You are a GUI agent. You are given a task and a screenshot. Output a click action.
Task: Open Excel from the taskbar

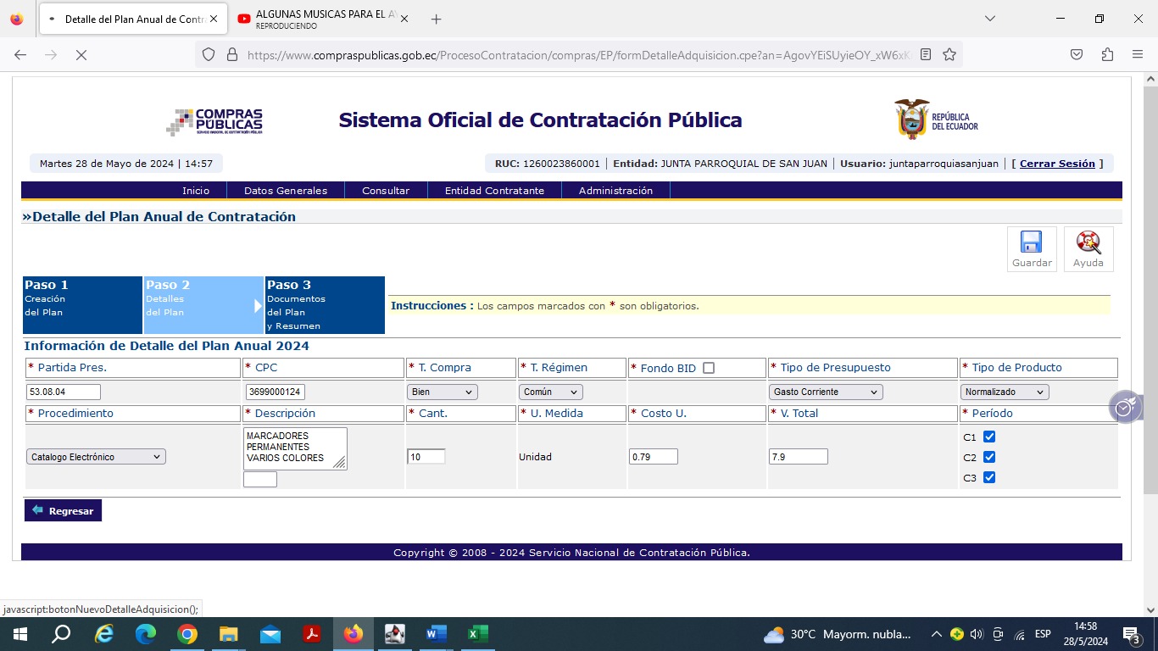coord(477,634)
